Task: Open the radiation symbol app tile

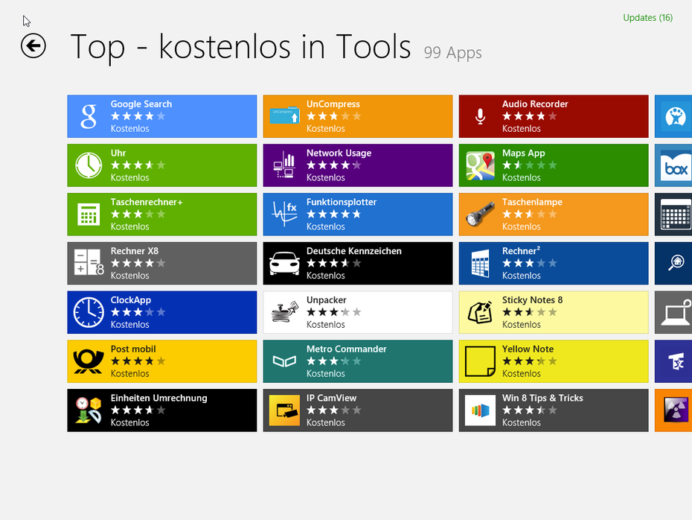Action: point(673,410)
